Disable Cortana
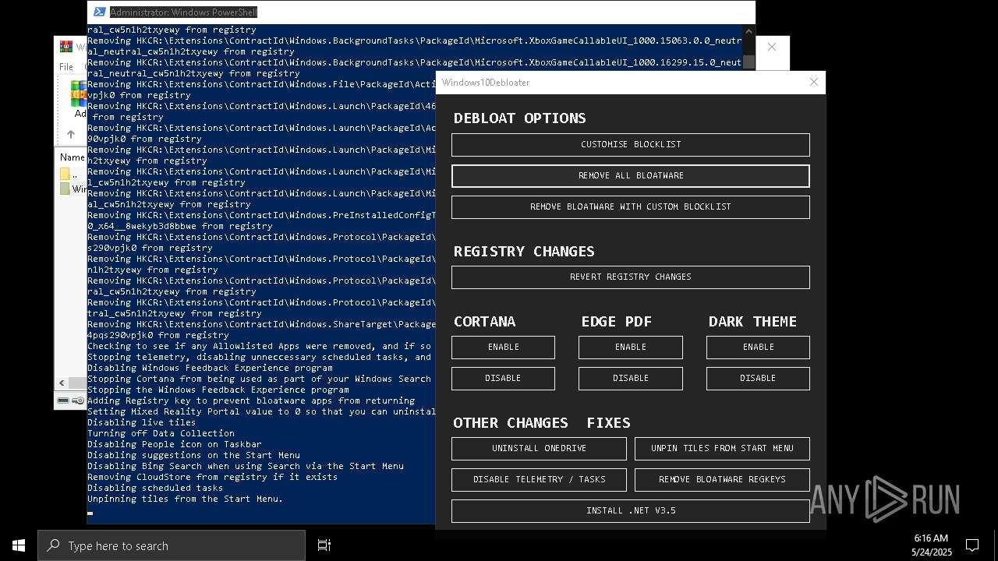The width and height of the screenshot is (998, 561). point(503,378)
